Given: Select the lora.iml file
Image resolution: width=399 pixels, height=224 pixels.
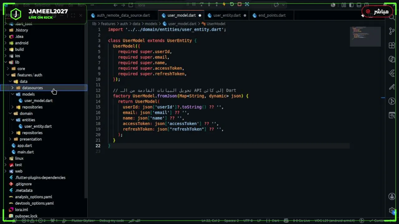Looking at the screenshot, I should point(22,210).
